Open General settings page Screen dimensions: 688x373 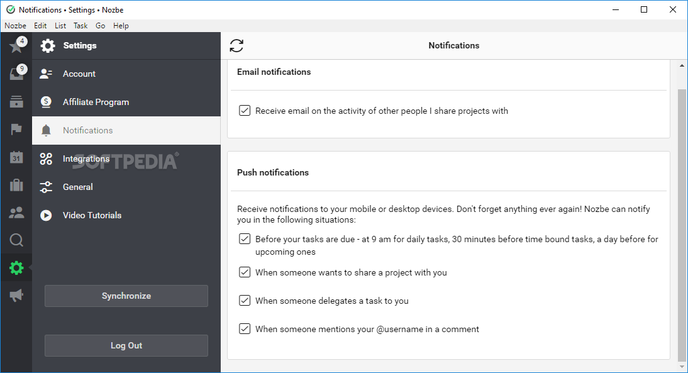pyautogui.click(x=126, y=187)
